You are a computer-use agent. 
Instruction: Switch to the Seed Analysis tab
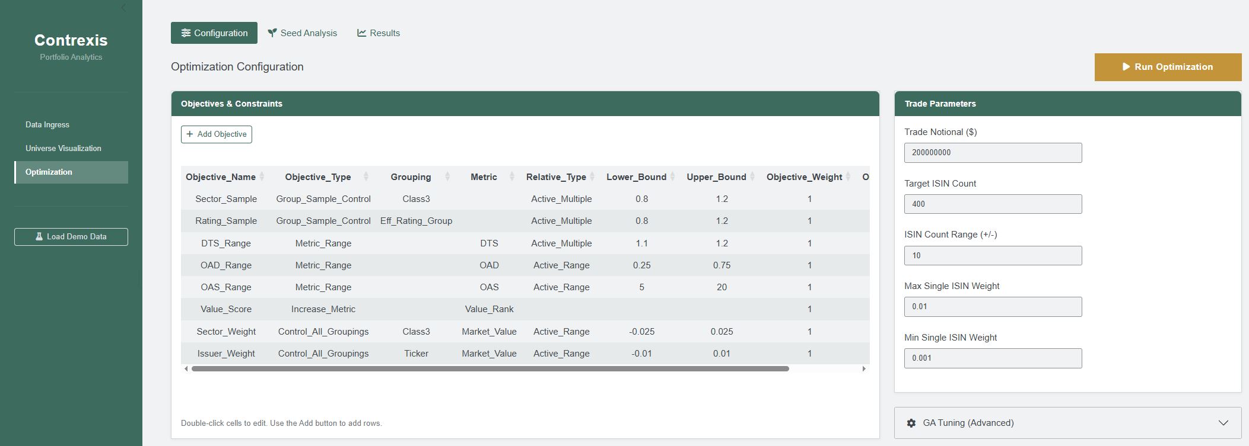click(x=302, y=33)
